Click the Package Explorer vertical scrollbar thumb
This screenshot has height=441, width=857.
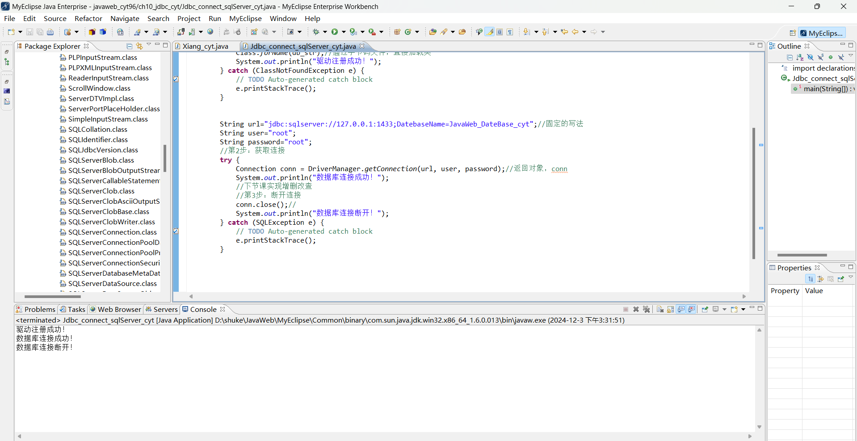165,158
